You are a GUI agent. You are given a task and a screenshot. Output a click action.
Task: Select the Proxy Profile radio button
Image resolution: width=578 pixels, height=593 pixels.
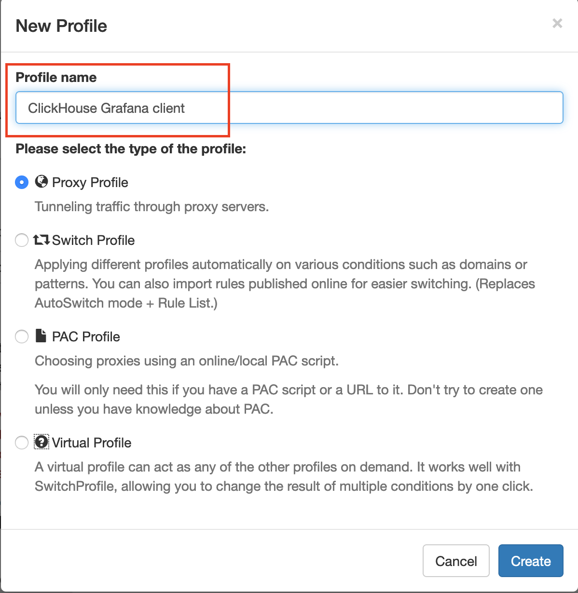[22, 182]
